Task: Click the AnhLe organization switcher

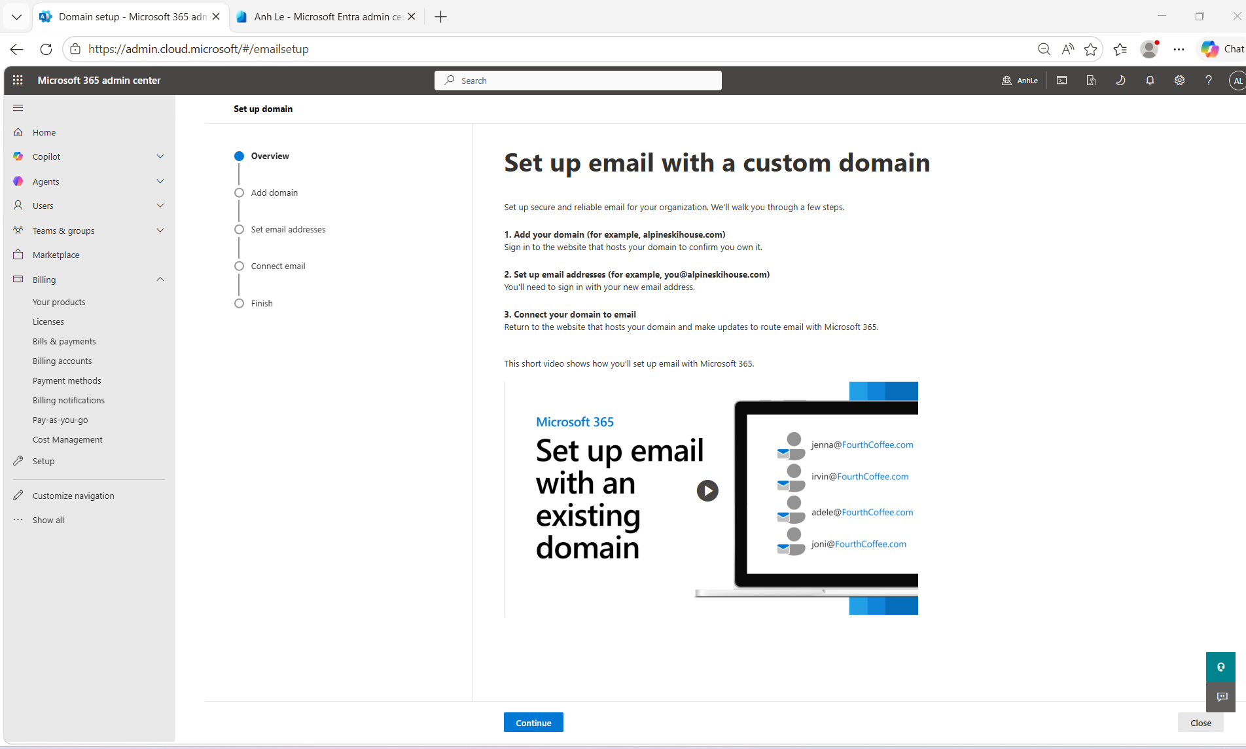Action: coord(1020,81)
